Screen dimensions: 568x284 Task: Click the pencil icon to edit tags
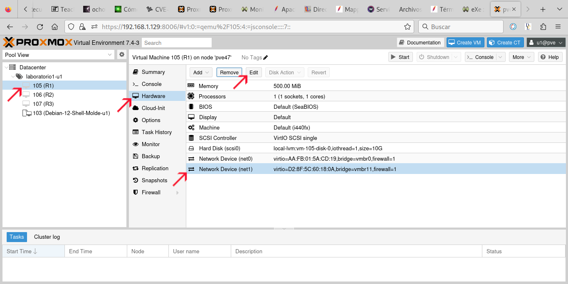266,57
